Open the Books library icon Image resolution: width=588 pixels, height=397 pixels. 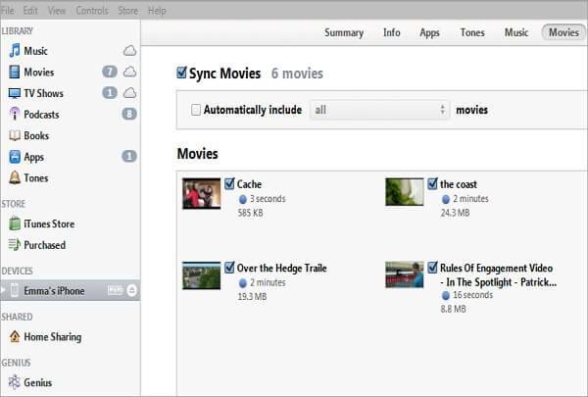[x=15, y=136]
